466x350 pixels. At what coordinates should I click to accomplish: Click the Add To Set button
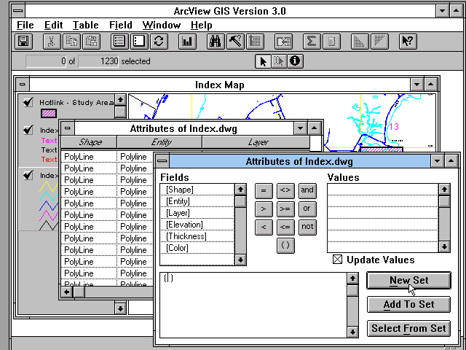408,304
